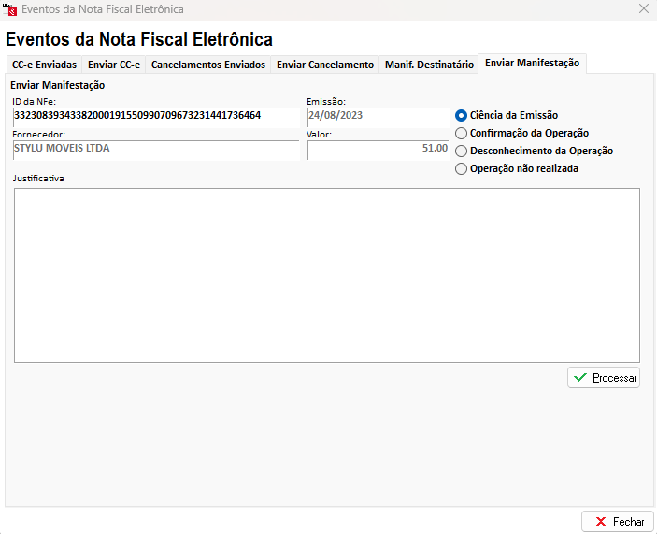The width and height of the screenshot is (657, 534).
Task: Click the green checkmark icon beside Processar
Action: 580,378
